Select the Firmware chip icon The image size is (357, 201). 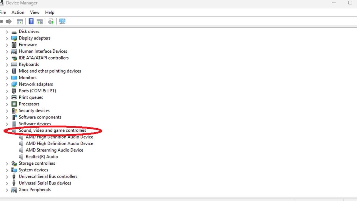click(14, 45)
